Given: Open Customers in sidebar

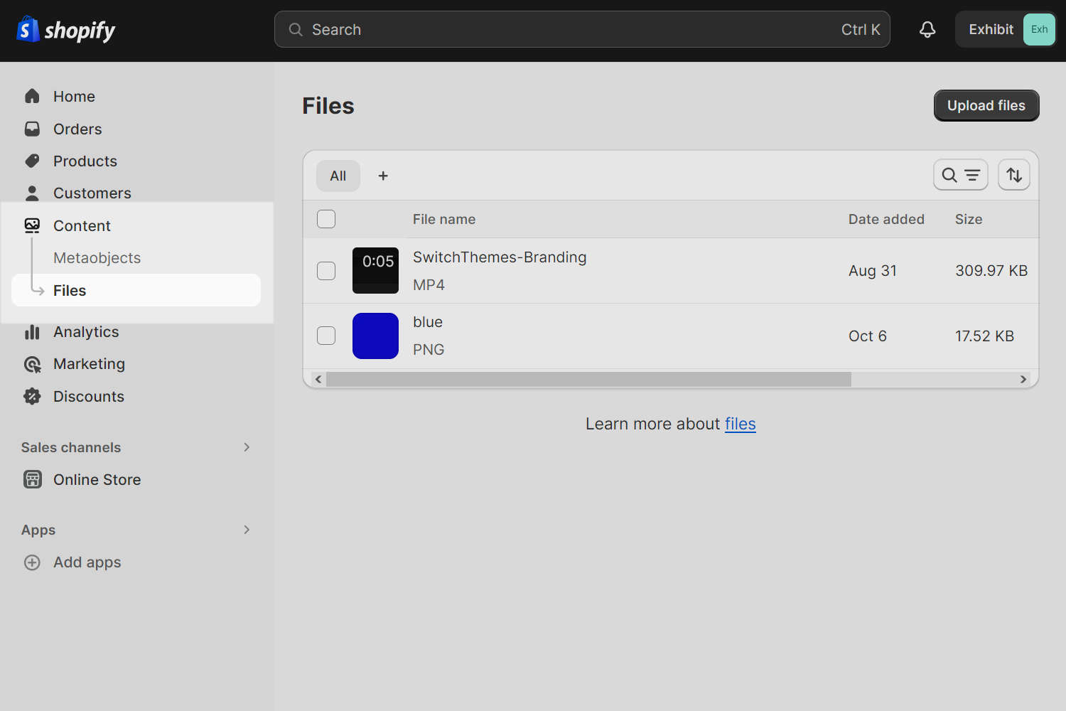Looking at the screenshot, I should pos(92,193).
